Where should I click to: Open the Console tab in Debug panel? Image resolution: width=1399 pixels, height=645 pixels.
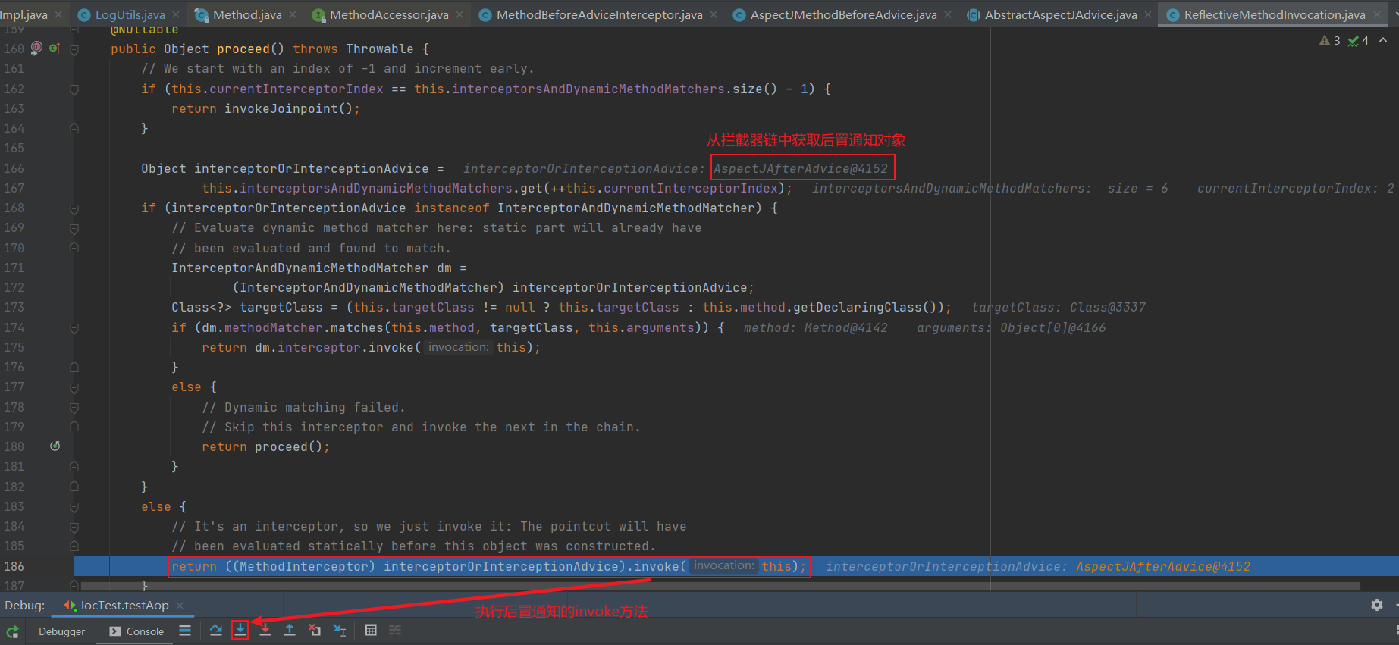137,631
